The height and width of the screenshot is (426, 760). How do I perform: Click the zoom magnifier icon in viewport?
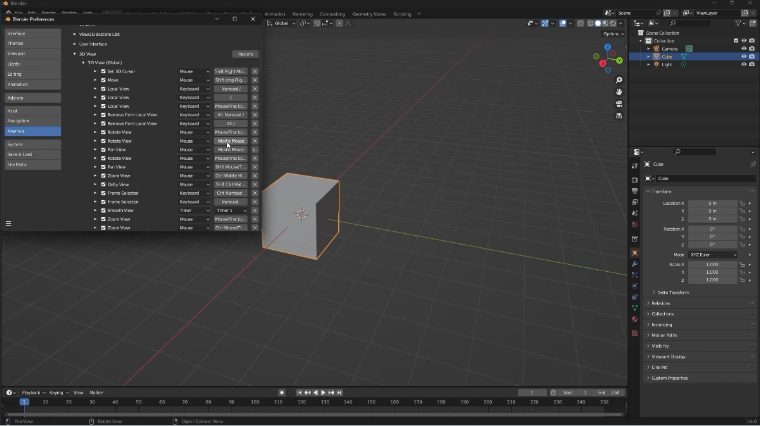click(619, 80)
